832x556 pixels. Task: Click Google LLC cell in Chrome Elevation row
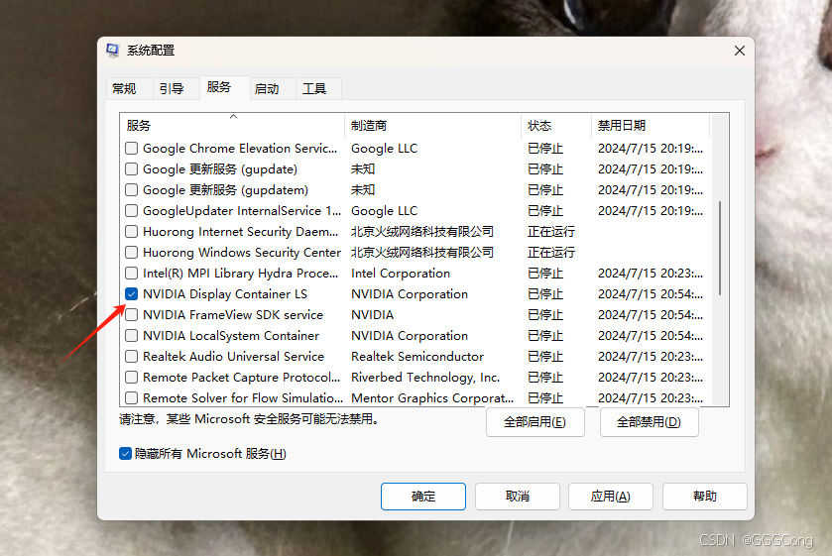(x=384, y=149)
